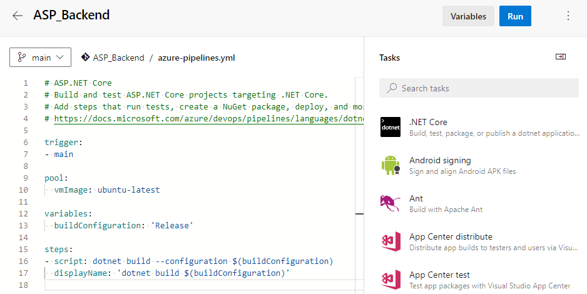This screenshot has height=294, width=587.
Task: Click azure-pipelines.yml file name breadcrumb
Action: 197,58
